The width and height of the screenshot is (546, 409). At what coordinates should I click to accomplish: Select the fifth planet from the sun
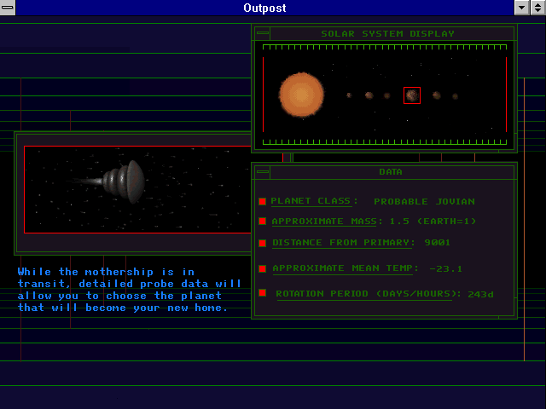coord(436,95)
